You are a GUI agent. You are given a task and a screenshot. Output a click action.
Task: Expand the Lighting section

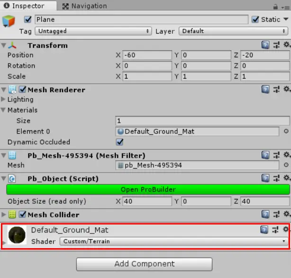[3, 99]
